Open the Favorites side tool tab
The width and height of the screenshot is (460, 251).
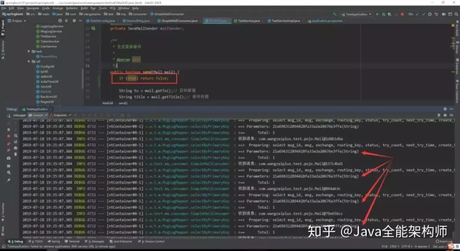coord(3,211)
